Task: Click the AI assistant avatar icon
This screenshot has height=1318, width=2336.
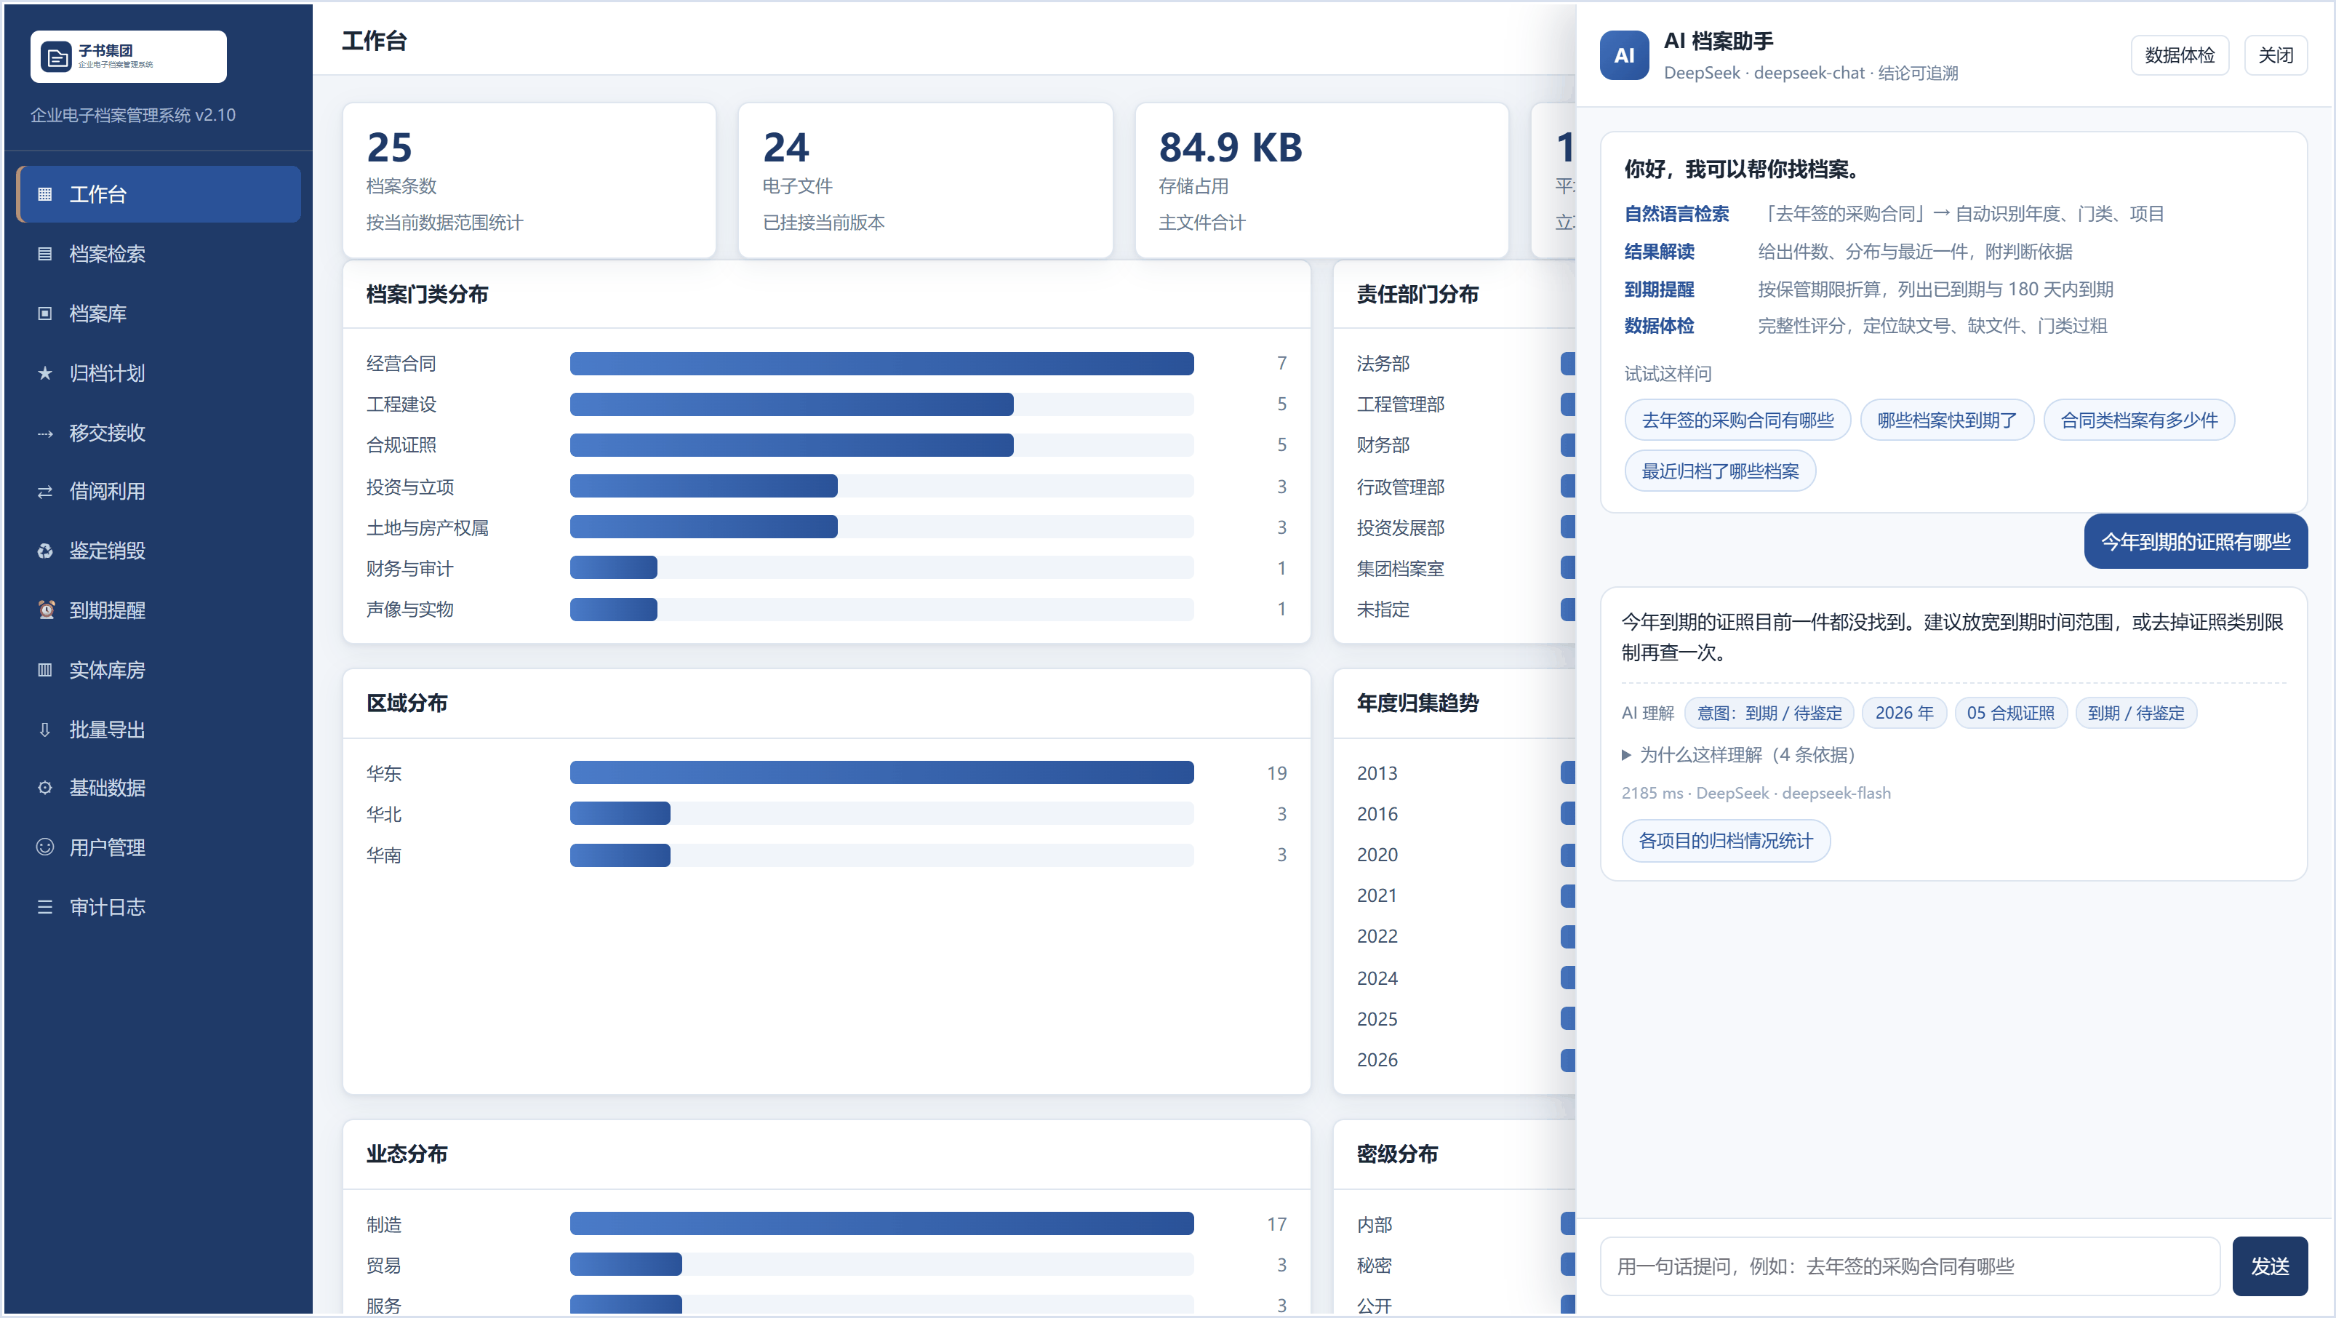Action: (1624, 55)
